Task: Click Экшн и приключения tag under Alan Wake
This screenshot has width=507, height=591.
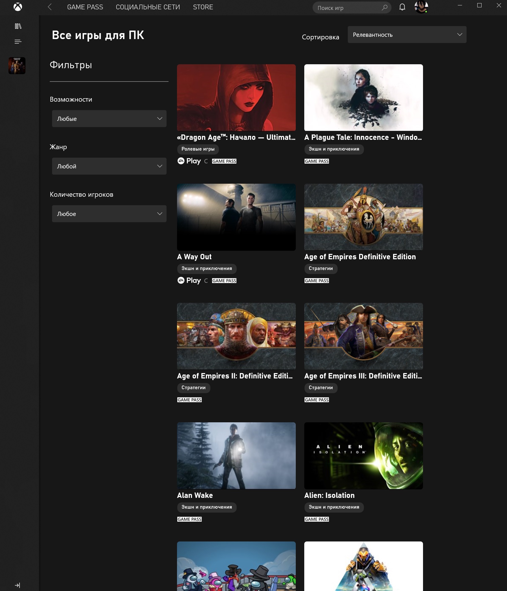Action: click(207, 508)
